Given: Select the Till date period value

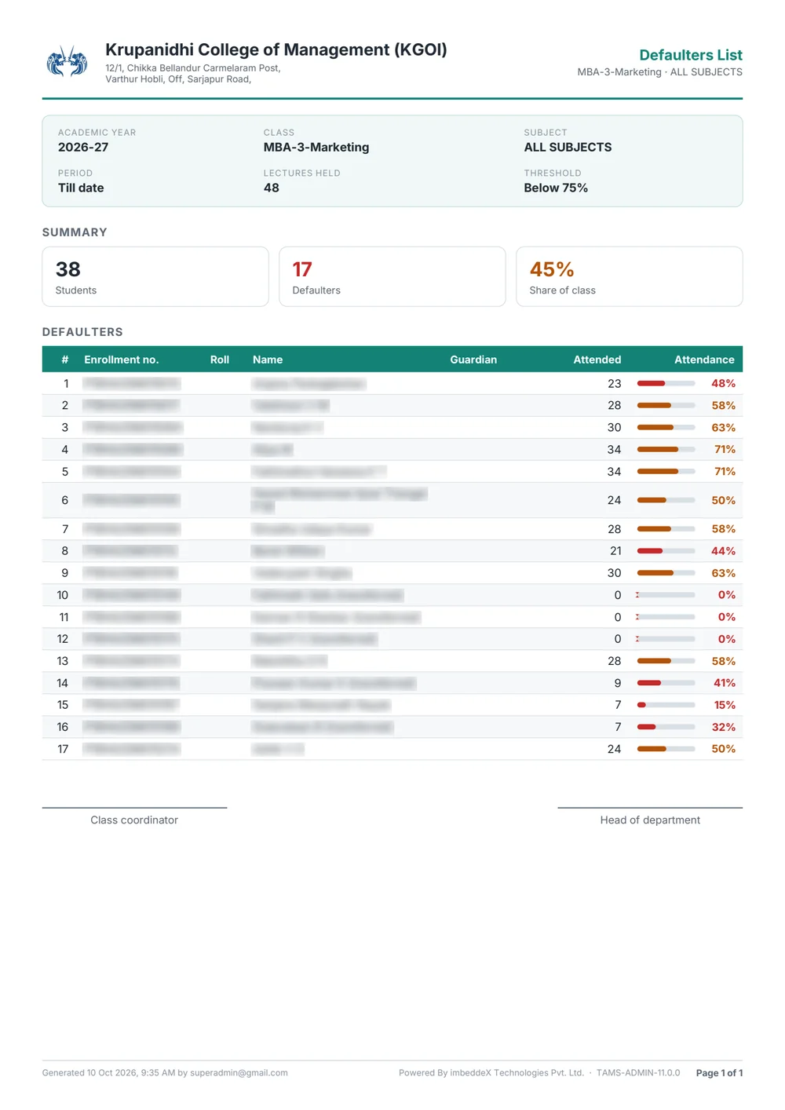Looking at the screenshot, I should (x=81, y=188).
